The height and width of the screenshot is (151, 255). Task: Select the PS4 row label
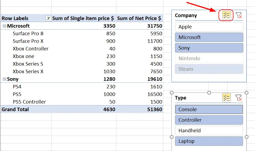click(x=17, y=87)
